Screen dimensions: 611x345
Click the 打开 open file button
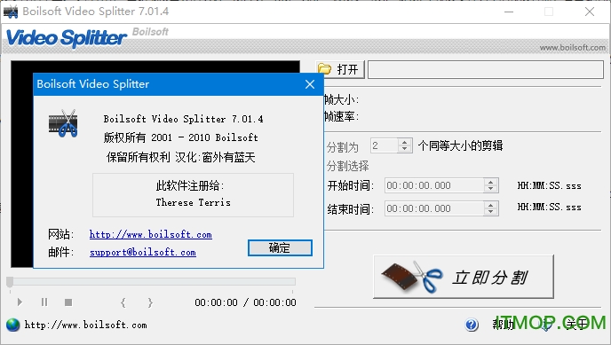coord(340,70)
